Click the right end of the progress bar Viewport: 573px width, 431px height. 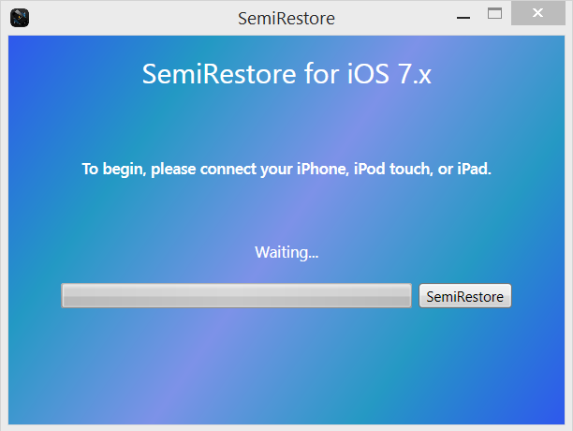tap(405, 296)
